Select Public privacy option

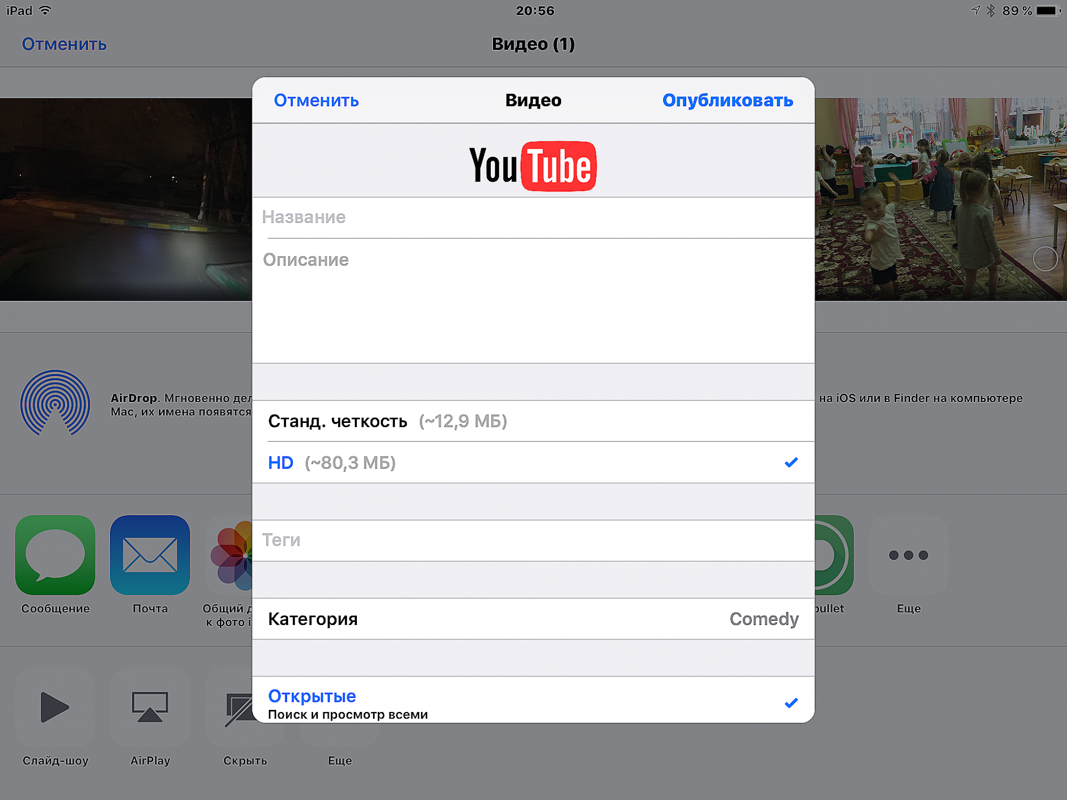(x=533, y=700)
